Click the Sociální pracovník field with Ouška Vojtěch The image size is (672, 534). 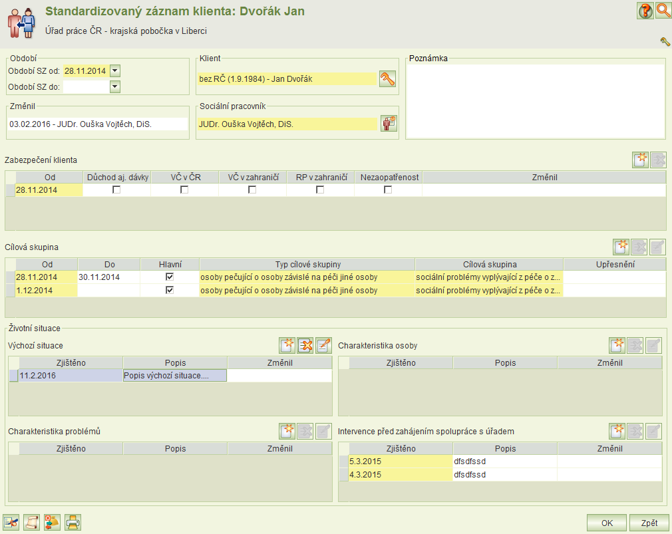coord(287,124)
